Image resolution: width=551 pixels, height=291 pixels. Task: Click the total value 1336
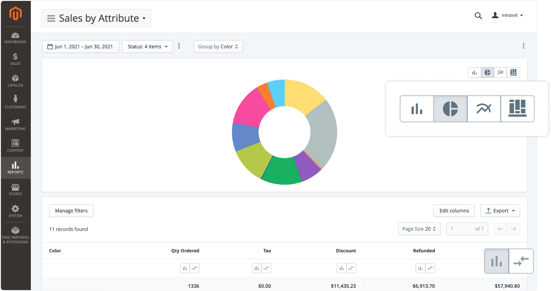tap(193, 286)
